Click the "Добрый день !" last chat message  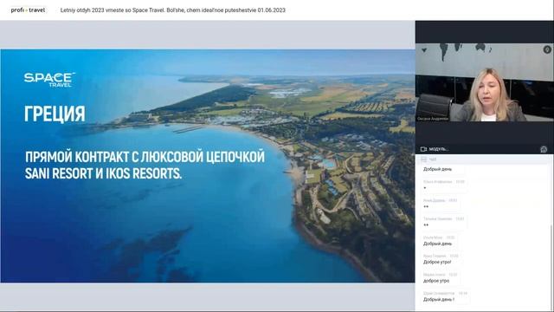439,300
